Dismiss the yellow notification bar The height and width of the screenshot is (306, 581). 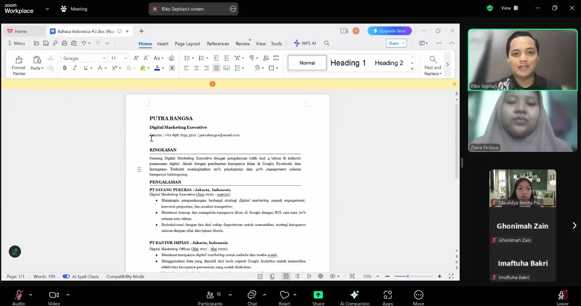point(454,84)
